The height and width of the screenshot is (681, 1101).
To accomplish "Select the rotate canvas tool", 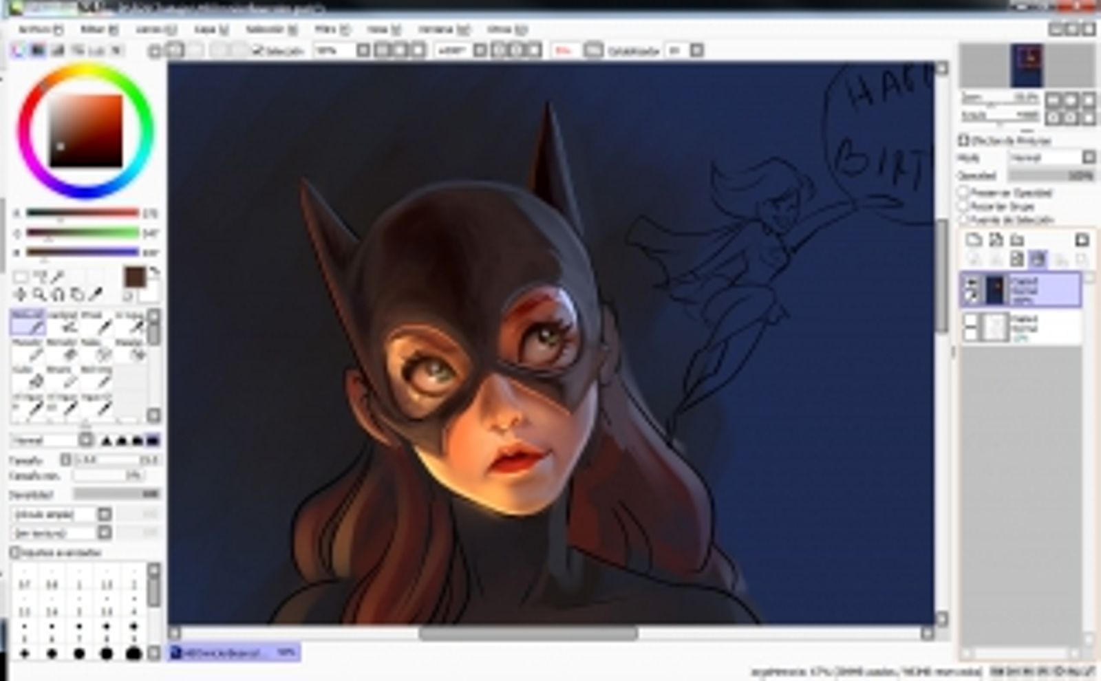I will [x=58, y=295].
